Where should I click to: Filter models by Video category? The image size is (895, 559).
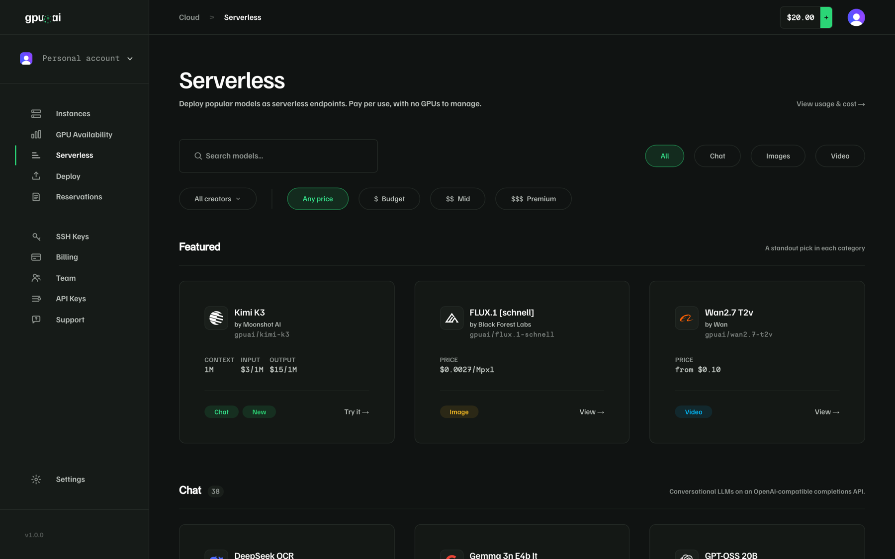coord(840,156)
